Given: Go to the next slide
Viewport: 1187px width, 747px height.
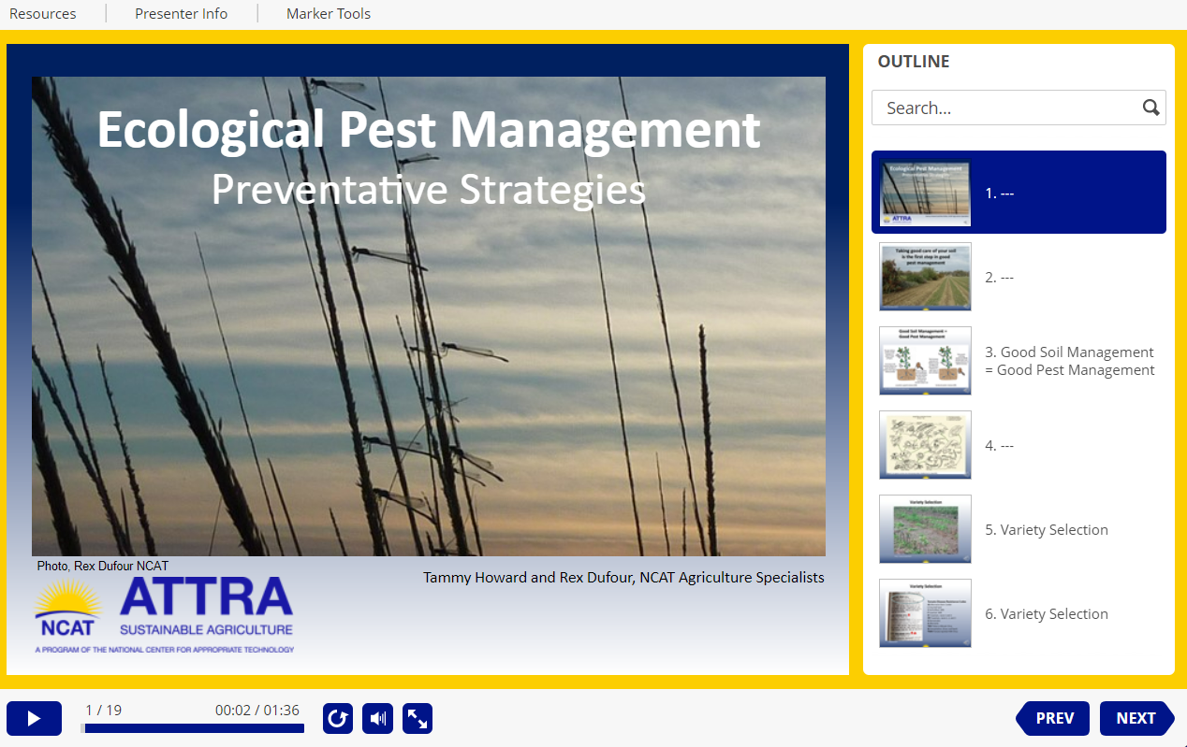Looking at the screenshot, I should point(1136,718).
